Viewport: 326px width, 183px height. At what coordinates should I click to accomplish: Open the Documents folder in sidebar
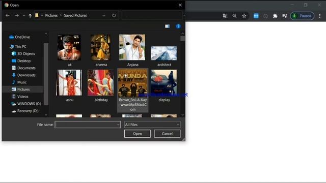click(x=23, y=68)
